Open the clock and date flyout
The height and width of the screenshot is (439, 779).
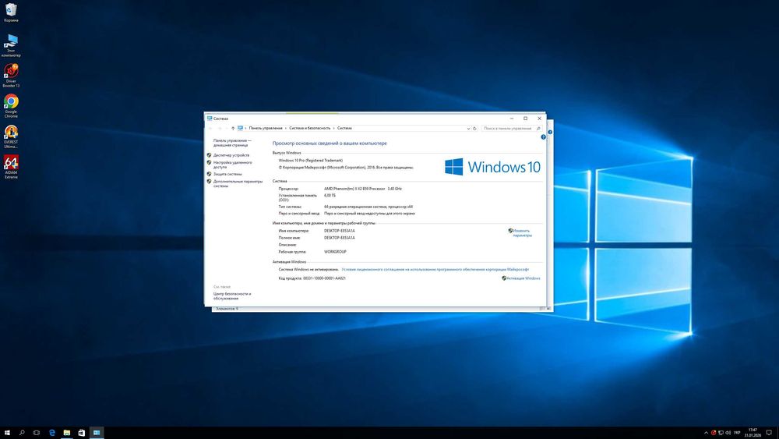tap(753, 433)
